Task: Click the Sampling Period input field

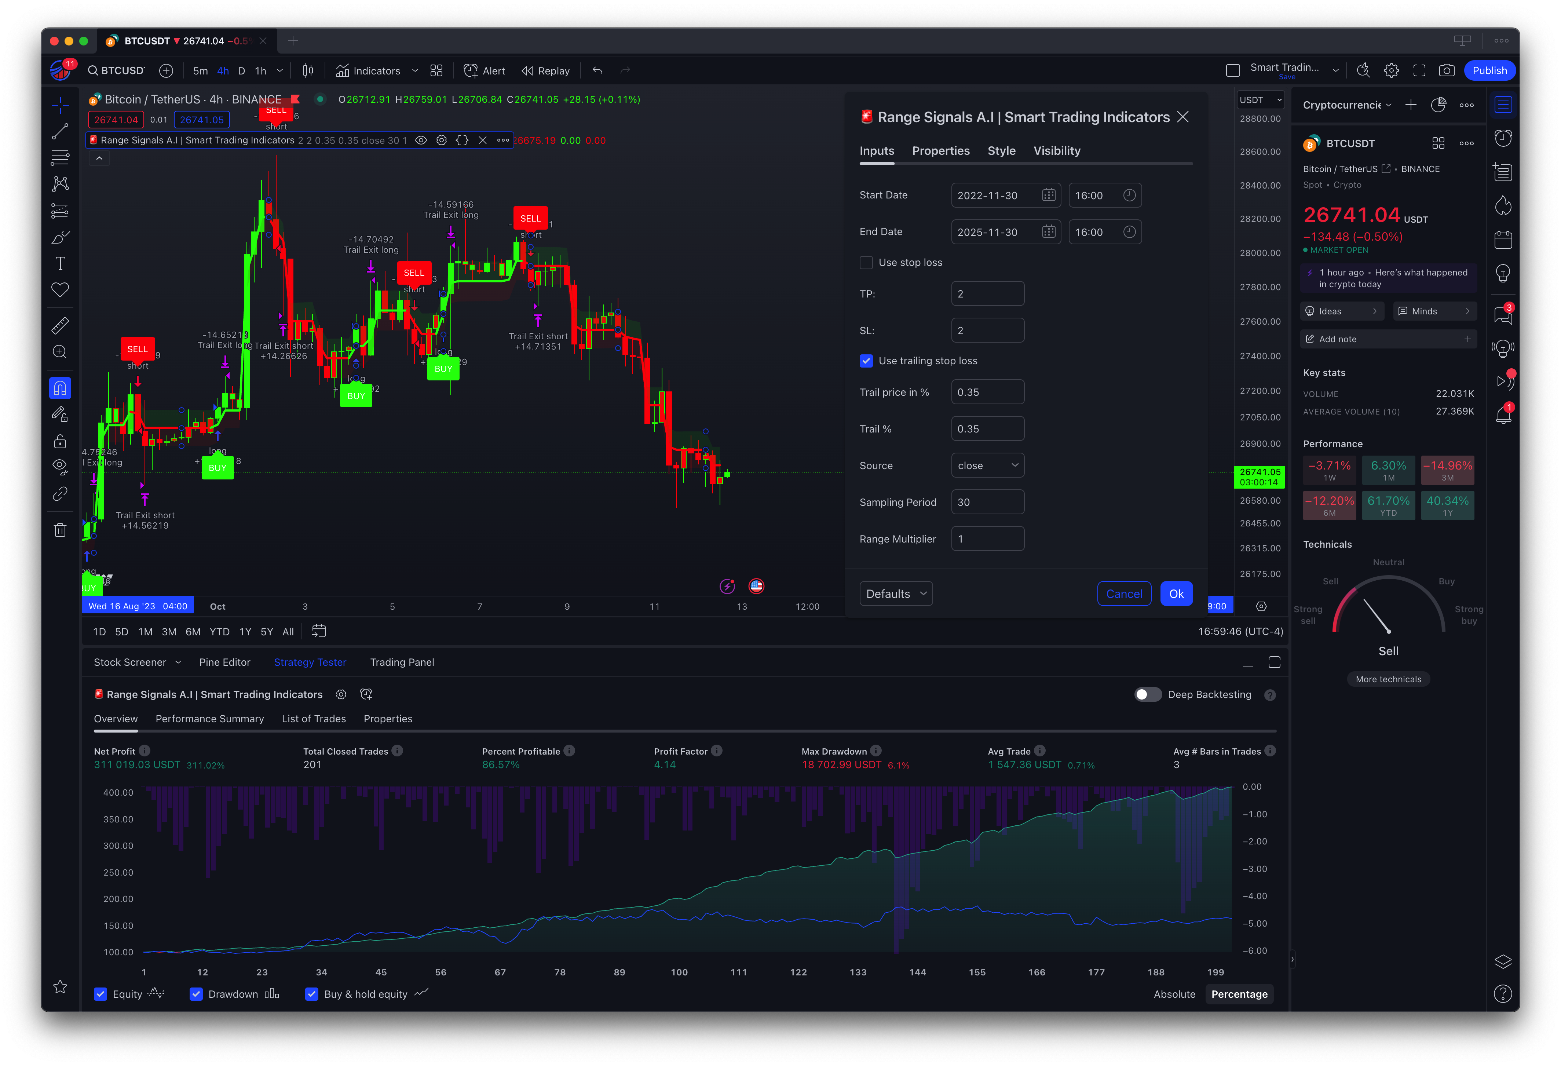Action: pyautogui.click(x=987, y=503)
